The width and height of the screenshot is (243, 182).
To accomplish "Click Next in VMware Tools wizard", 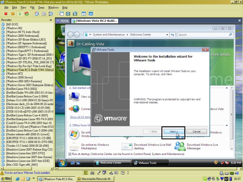I will [x=174, y=132].
